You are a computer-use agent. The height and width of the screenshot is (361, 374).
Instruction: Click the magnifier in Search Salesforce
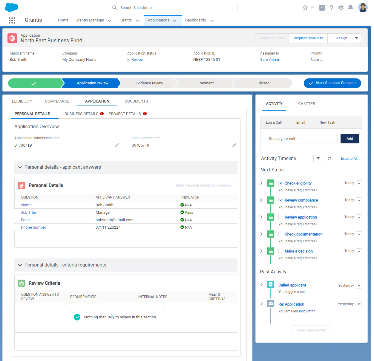pyautogui.click(x=114, y=7)
